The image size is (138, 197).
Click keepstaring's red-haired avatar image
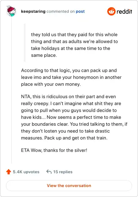tap(11, 11)
